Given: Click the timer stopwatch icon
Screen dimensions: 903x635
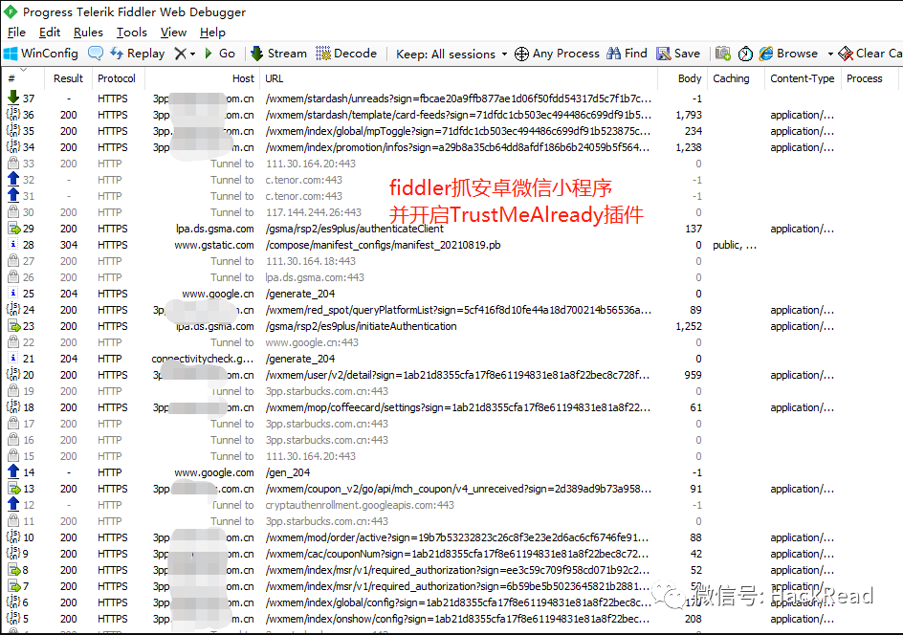Looking at the screenshot, I should tap(746, 54).
